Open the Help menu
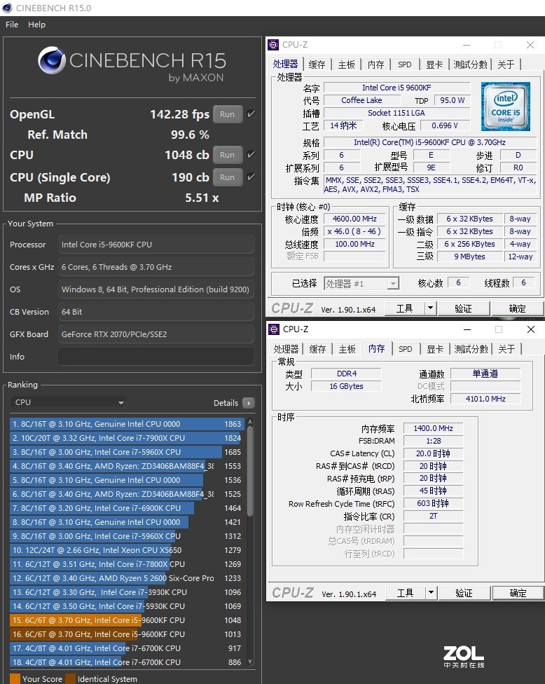 click(36, 25)
